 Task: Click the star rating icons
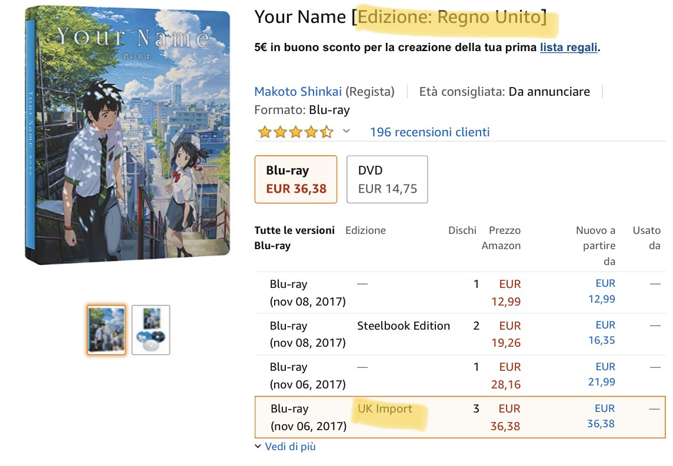coord(295,132)
